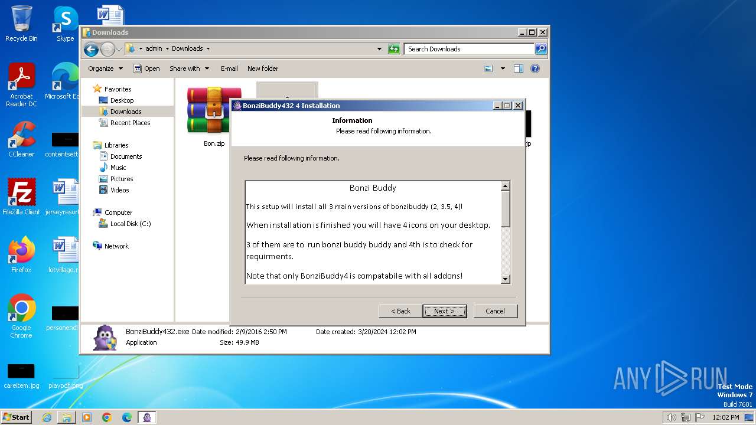Select Bon.zip archive in Downloads
This screenshot has height=425, width=756.
(214, 117)
